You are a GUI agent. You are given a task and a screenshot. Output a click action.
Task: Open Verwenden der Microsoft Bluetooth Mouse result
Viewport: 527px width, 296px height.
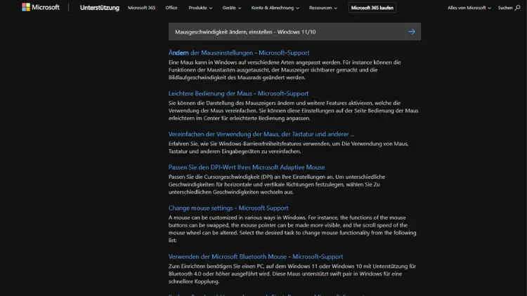tap(256, 257)
